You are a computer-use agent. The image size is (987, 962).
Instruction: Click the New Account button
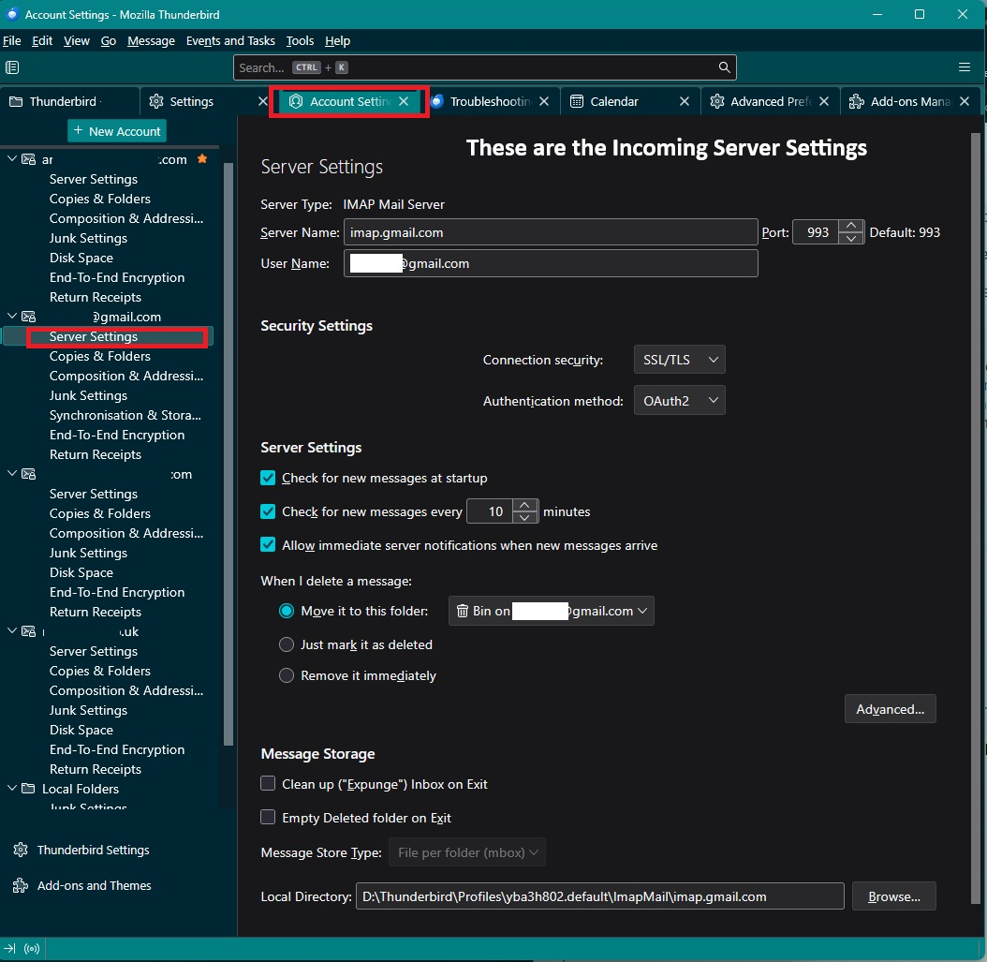[117, 131]
